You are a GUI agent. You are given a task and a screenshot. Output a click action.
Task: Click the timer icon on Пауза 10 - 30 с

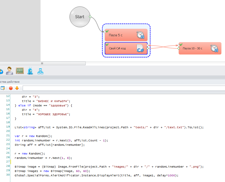pyautogui.click(x=214, y=48)
